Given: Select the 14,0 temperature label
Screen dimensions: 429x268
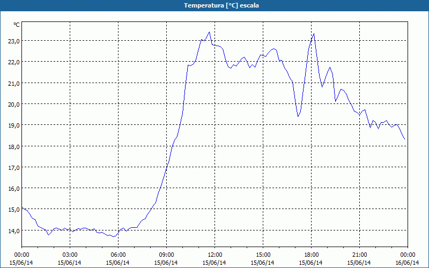Looking at the screenshot, I should [14, 230].
